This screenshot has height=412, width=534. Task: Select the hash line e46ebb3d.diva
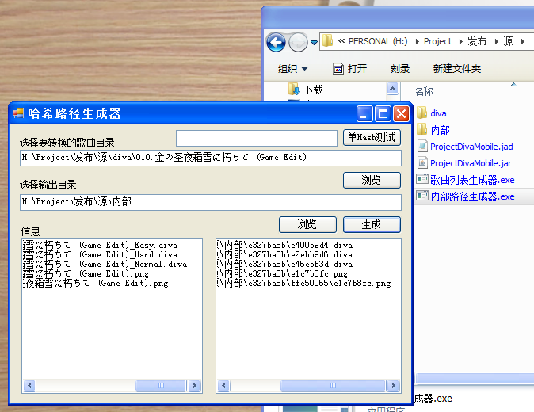[x=284, y=264]
